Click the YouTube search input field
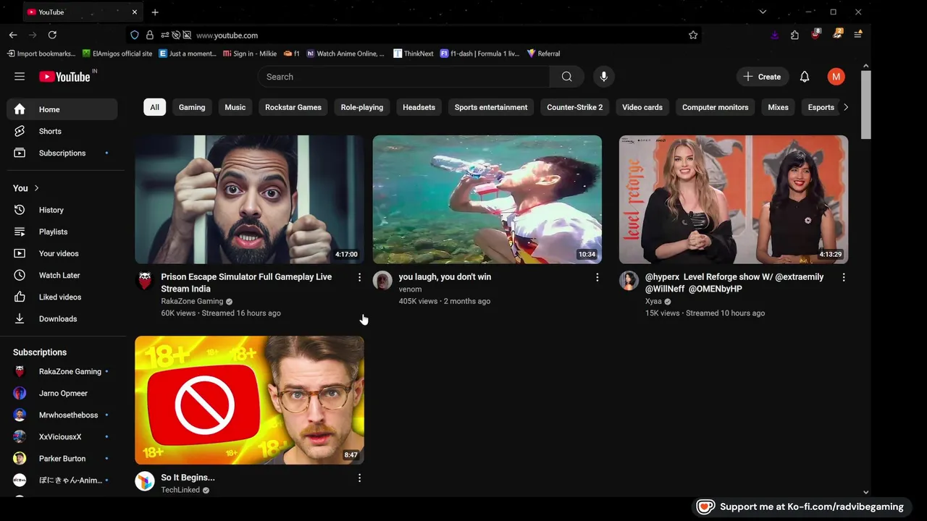The height and width of the screenshot is (521, 927). coord(403,77)
